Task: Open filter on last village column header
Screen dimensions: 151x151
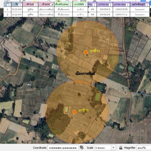Action: [147, 5]
